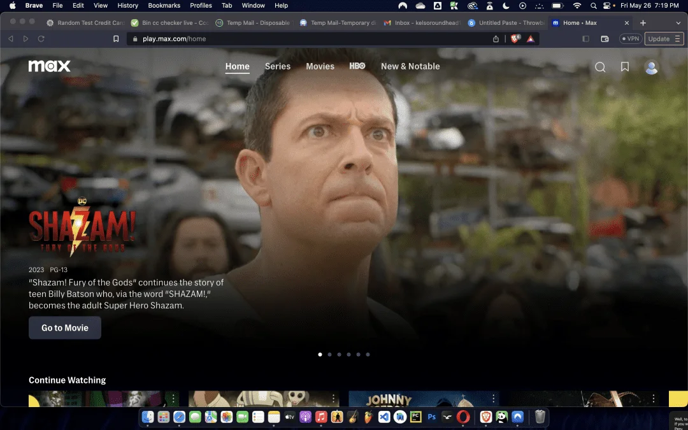Open options on first Continue Watching card
The image size is (688, 430).
(173, 398)
